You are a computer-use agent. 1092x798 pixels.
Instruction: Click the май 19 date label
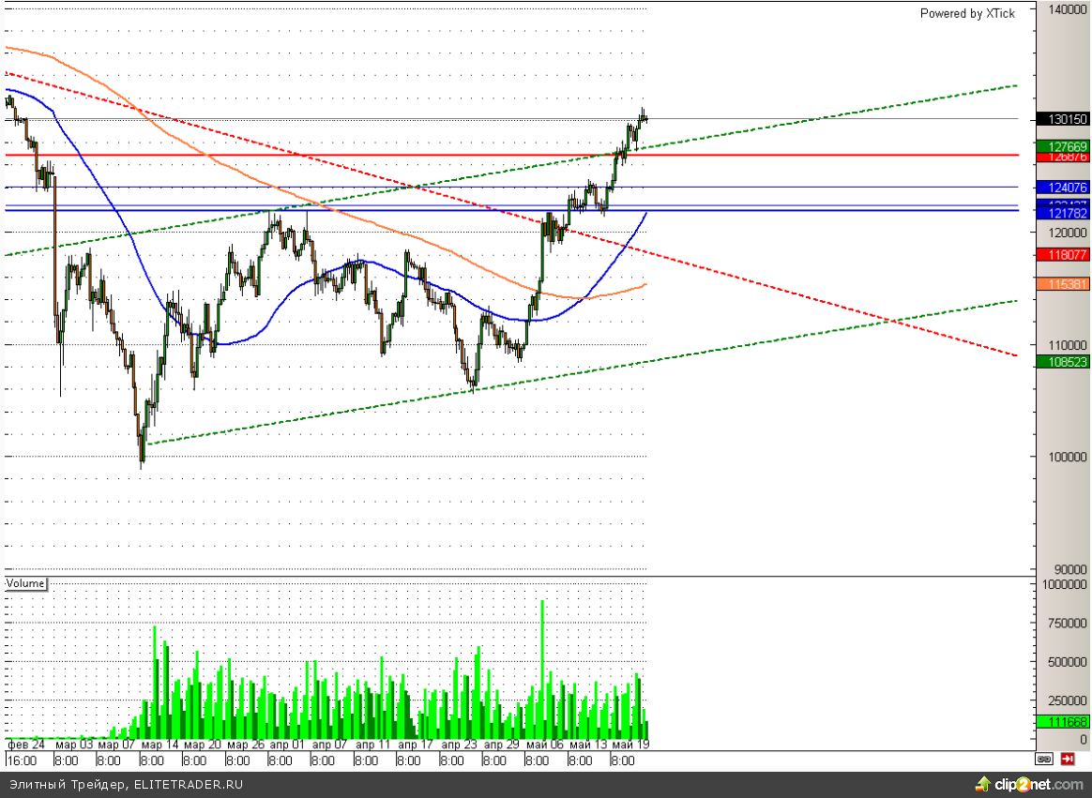[630, 745]
